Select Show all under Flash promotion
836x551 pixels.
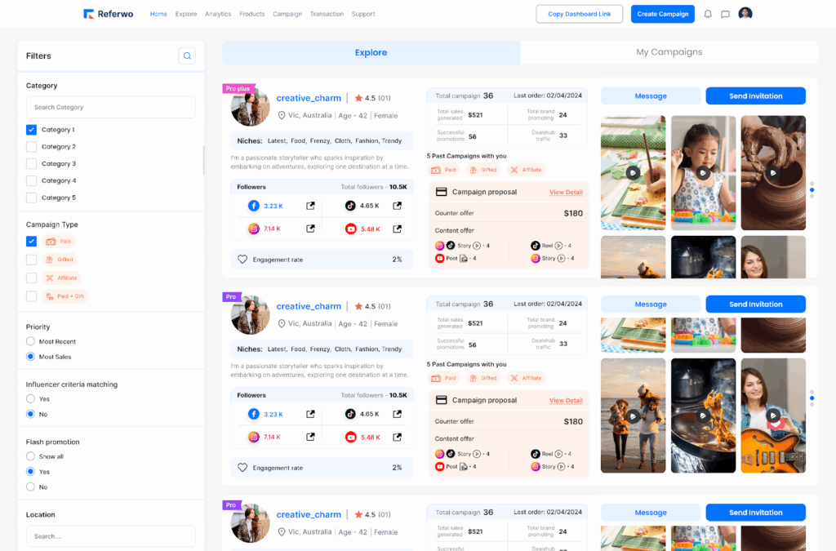coord(30,456)
